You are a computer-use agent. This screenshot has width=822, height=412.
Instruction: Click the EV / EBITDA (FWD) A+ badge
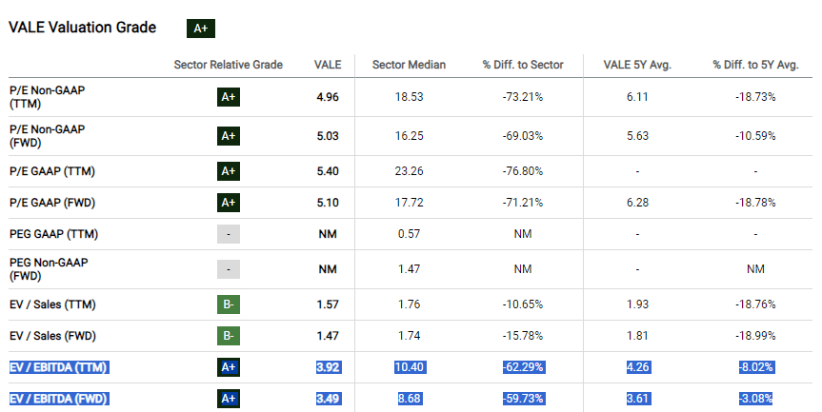click(x=228, y=398)
